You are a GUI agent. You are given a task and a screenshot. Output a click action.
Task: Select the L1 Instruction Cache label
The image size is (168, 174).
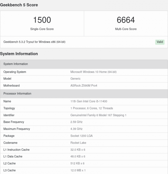click(16, 150)
